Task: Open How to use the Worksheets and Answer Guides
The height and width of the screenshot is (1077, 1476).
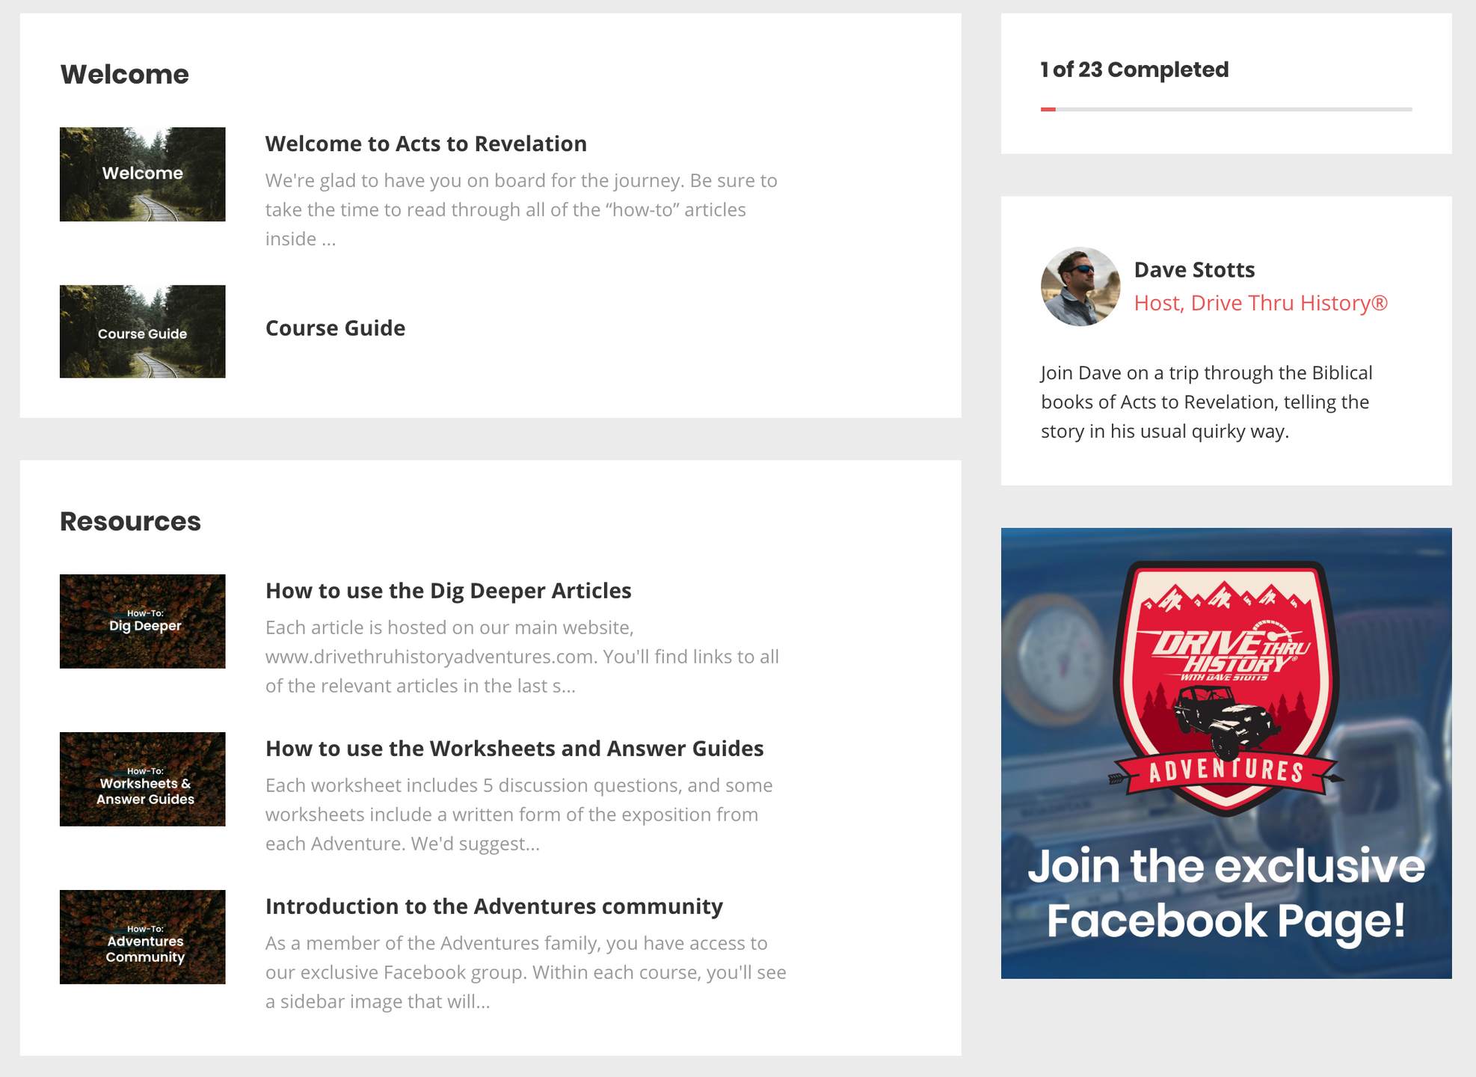Action: (514, 749)
